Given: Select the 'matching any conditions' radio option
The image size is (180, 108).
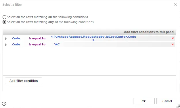Looking at the screenshot, I should tap(4, 22).
